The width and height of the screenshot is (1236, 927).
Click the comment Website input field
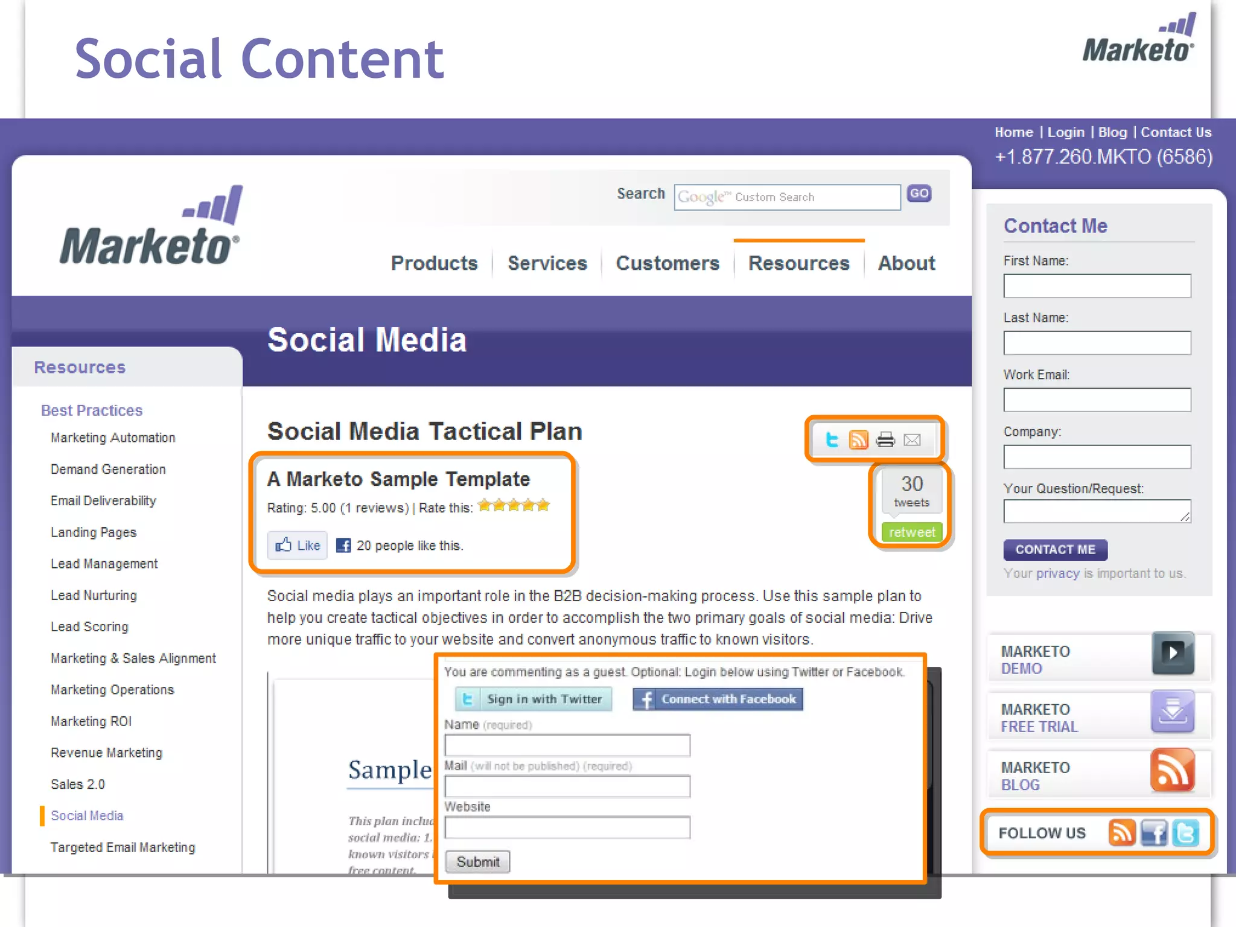[x=567, y=827]
